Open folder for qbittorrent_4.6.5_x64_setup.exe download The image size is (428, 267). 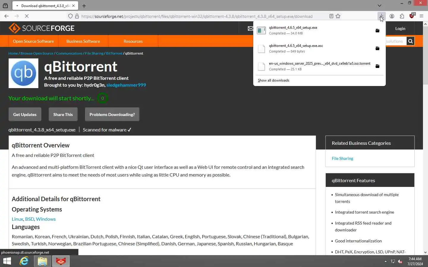click(x=377, y=31)
